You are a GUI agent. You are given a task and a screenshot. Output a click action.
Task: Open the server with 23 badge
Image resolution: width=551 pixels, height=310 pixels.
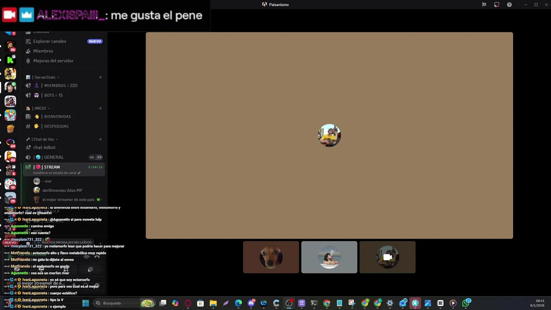pos(10,156)
